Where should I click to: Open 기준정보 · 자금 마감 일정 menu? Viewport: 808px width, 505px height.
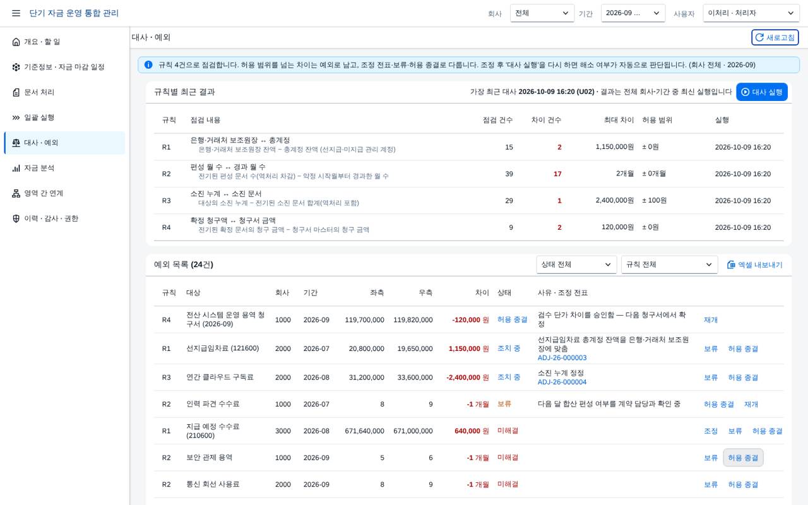(64, 67)
